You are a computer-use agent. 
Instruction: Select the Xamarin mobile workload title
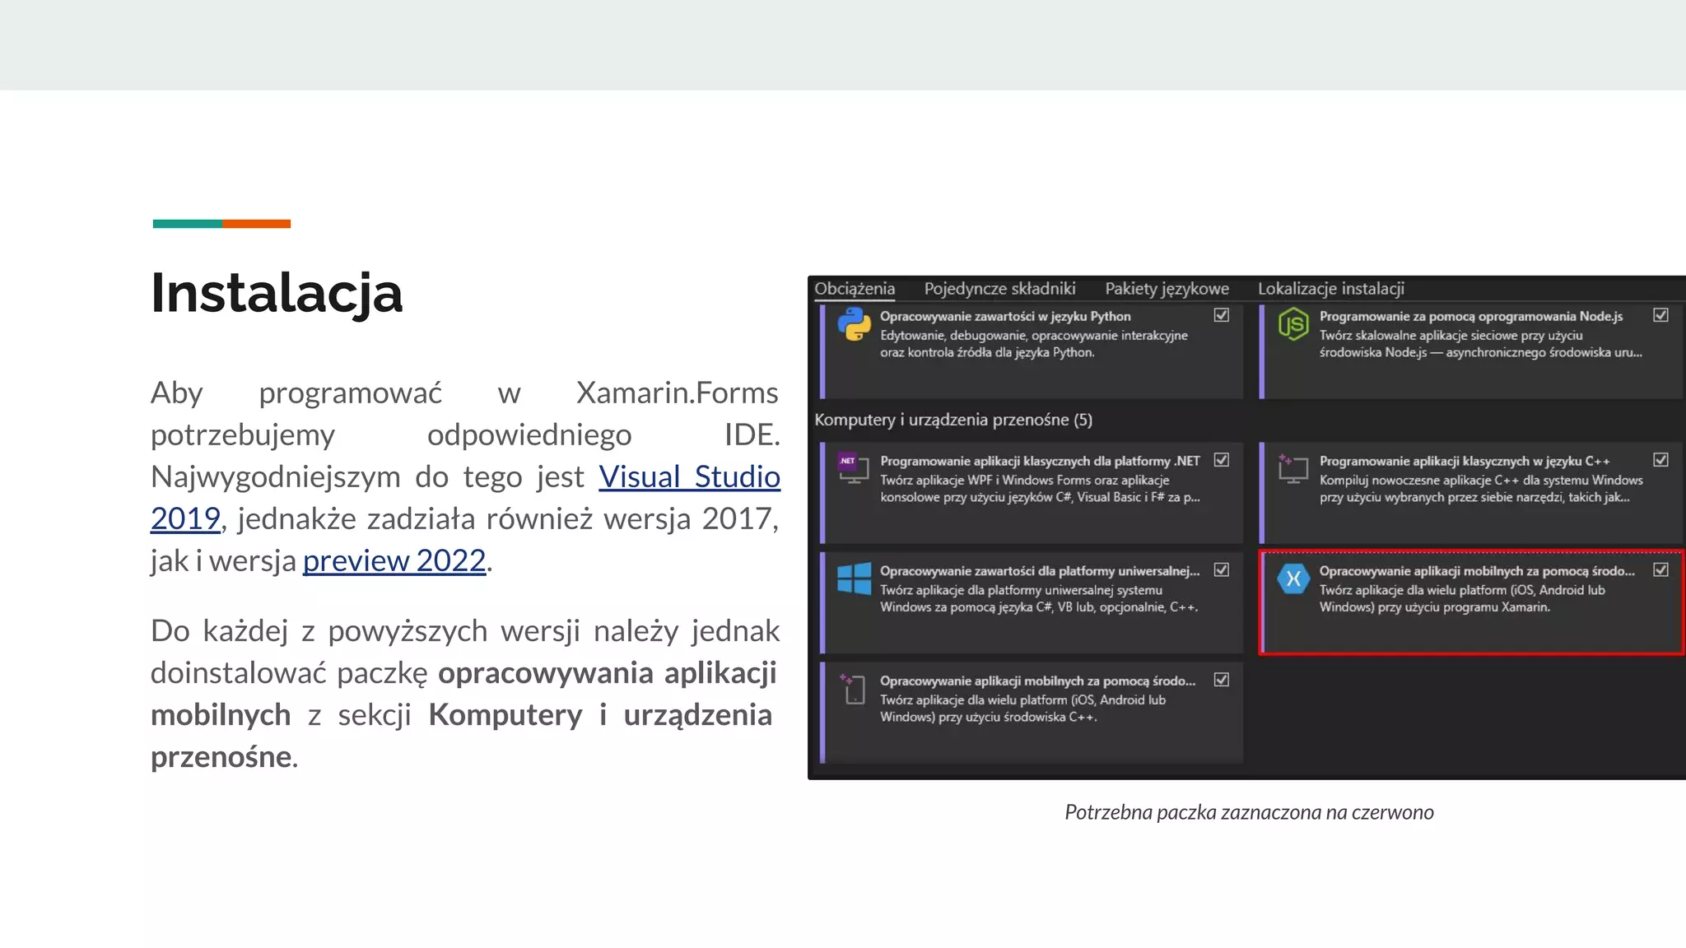[x=1477, y=571]
